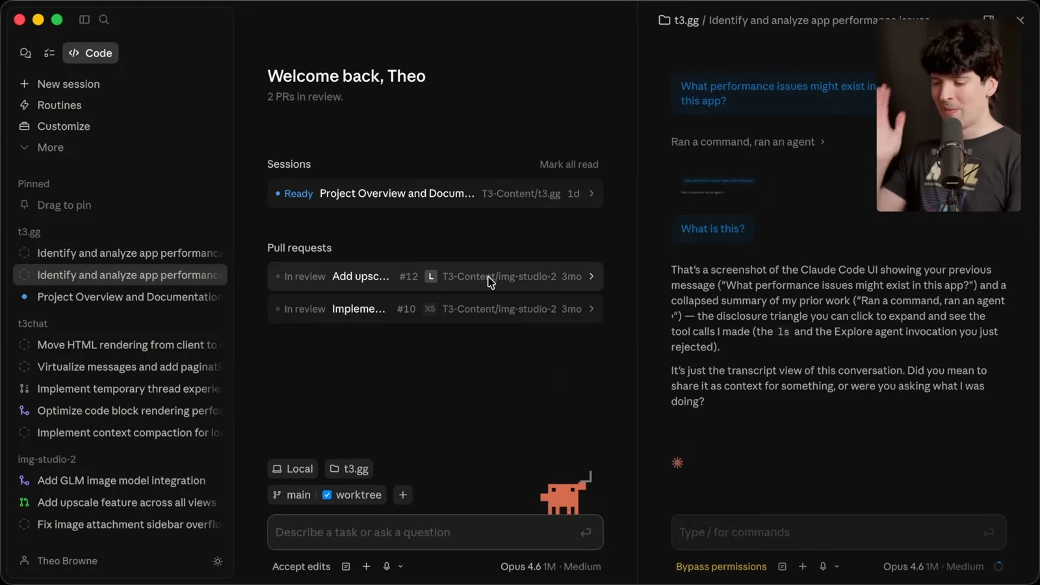This screenshot has width=1040, height=585.
Task: Submit with the left composer's enter icon
Action: point(586,532)
